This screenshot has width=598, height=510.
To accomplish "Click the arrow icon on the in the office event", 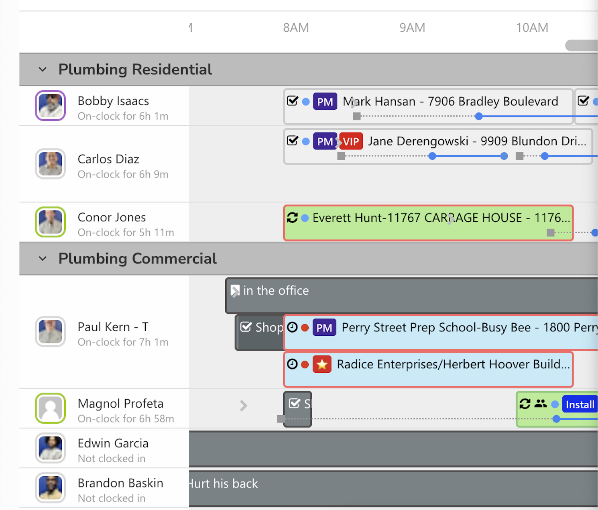I will pyautogui.click(x=235, y=290).
